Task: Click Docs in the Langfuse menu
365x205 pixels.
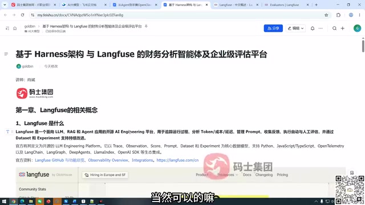Action: [x=247, y=175]
